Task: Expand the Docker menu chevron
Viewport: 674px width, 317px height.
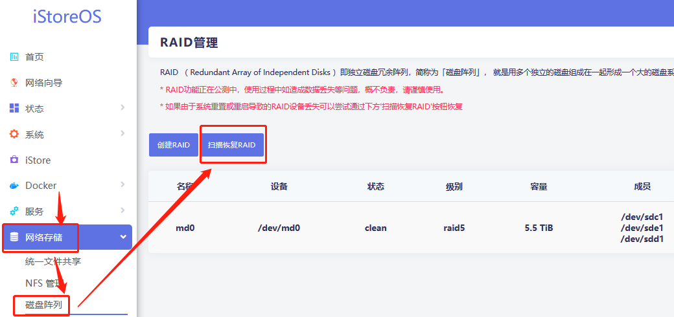Action: pos(123,184)
